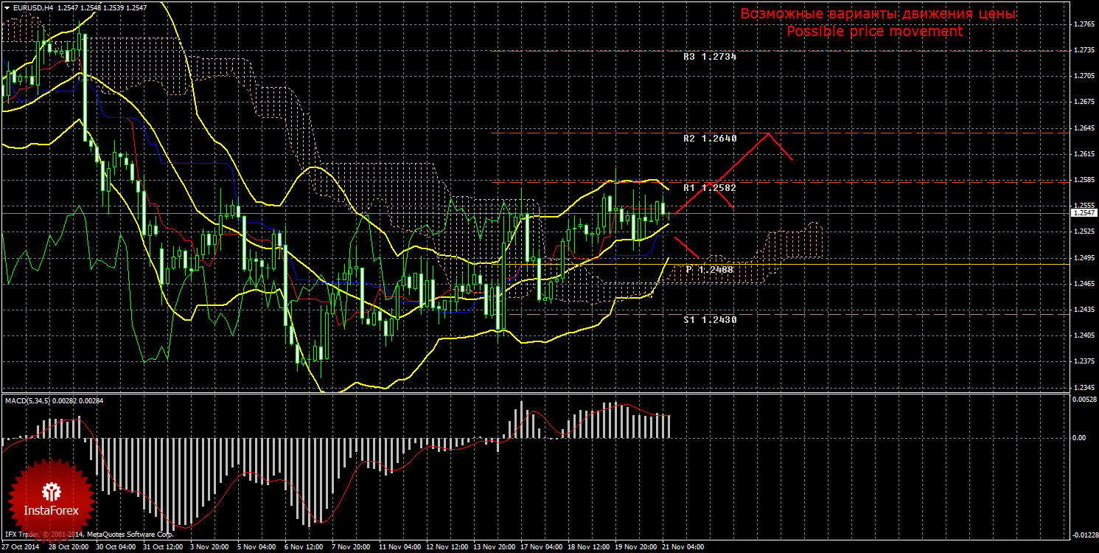The height and width of the screenshot is (553, 1099).
Task: Click the small triangle icon before EURUSD,H4
Action: [7, 7]
